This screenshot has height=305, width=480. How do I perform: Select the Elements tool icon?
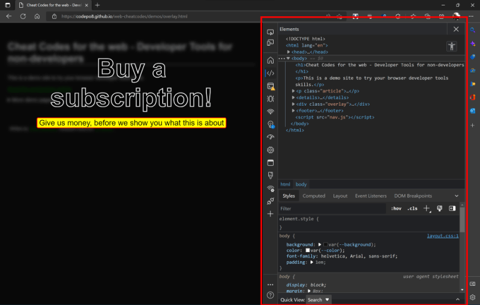click(271, 73)
